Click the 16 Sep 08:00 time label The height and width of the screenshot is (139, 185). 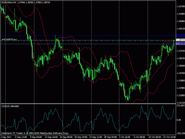pyautogui.click(x=66, y=137)
